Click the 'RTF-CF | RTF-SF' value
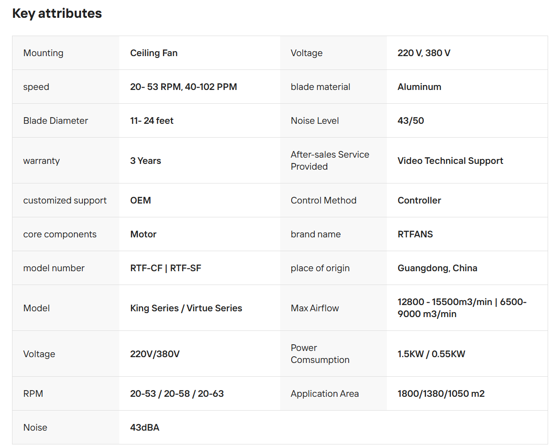 pyautogui.click(x=166, y=268)
